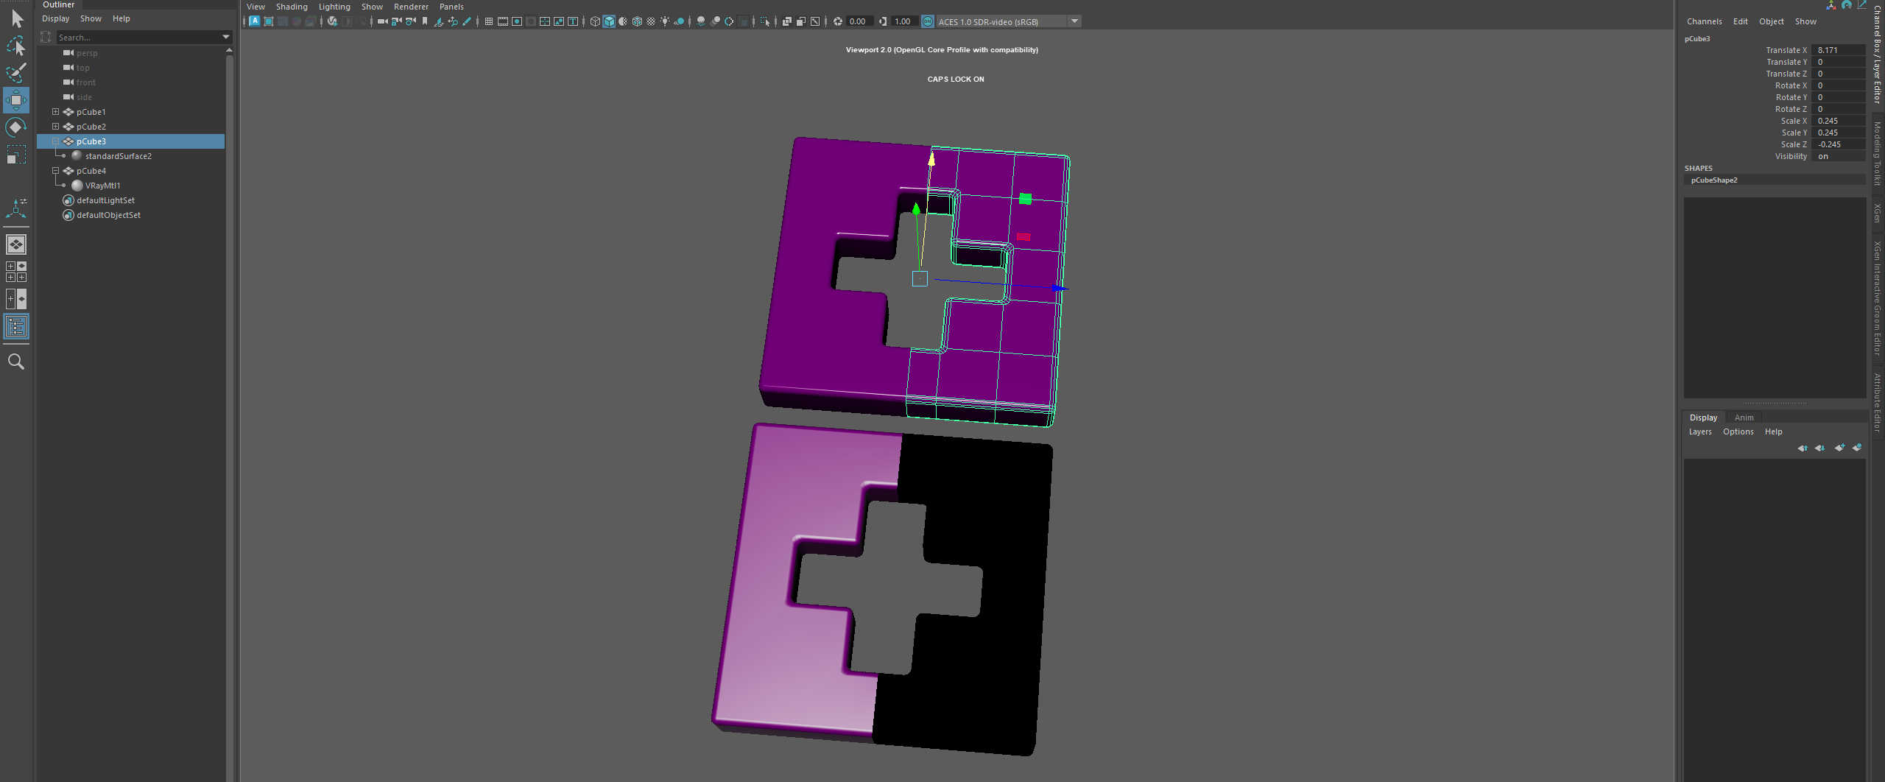Image resolution: width=1885 pixels, height=782 pixels.
Task: Click the gamma icon
Action: [x=883, y=21]
